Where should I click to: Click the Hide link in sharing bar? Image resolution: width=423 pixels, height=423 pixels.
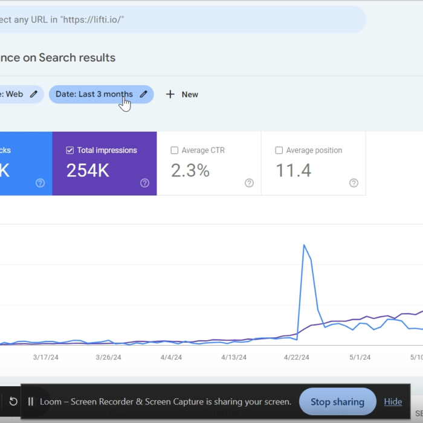(393, 402)
